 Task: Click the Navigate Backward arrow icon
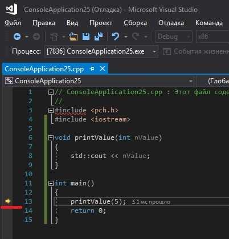[x=17, y=37]
